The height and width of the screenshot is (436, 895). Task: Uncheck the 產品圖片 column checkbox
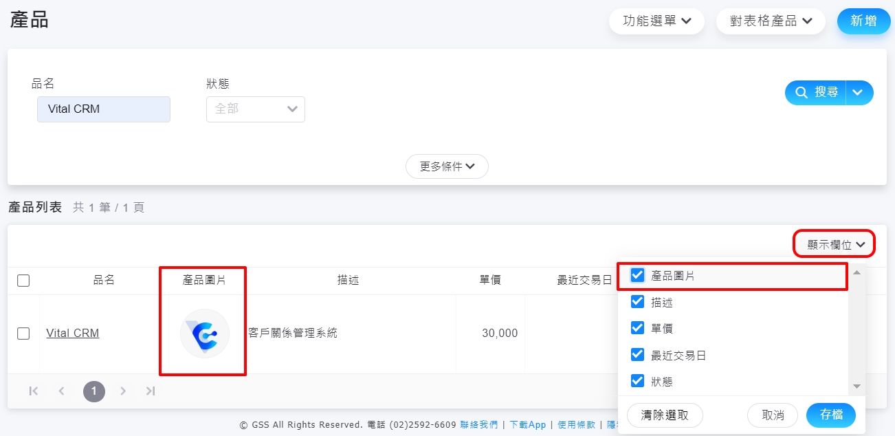pyautogui.click(x=637, y=276)
